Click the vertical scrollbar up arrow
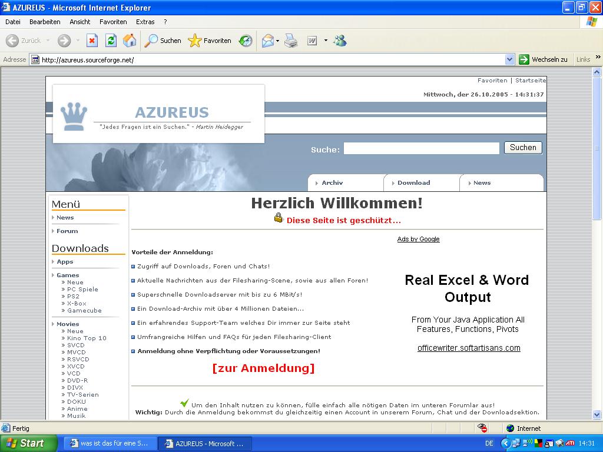Image resolution: width=603 pixels, height=452 pixels. click(x=597, y=72)
